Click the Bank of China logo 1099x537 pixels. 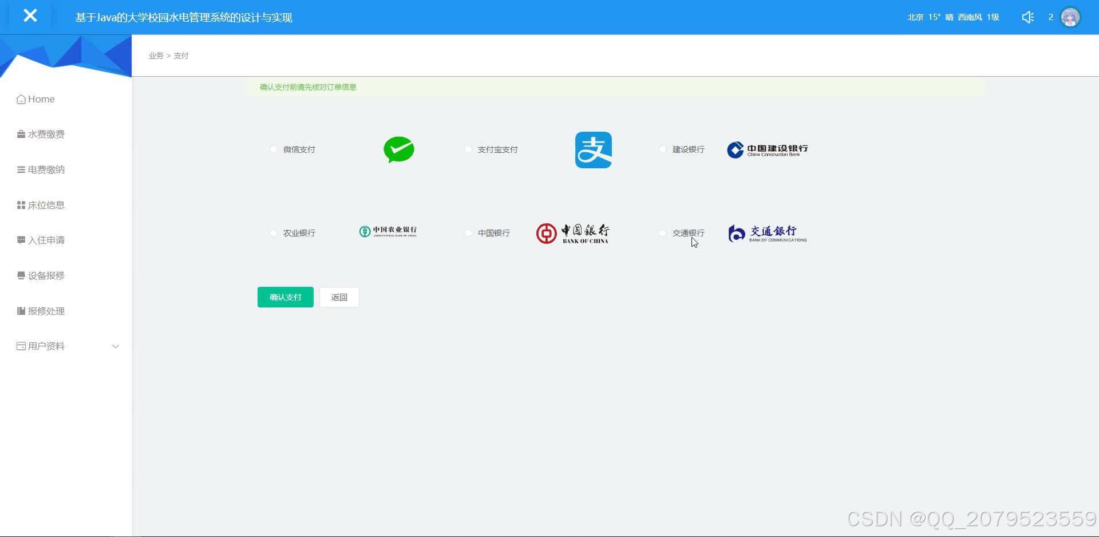tap(572, 234)
